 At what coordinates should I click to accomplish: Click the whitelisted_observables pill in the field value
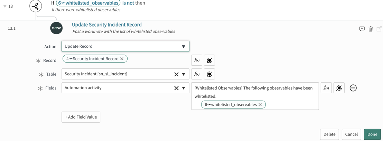(x=233, y=105)
